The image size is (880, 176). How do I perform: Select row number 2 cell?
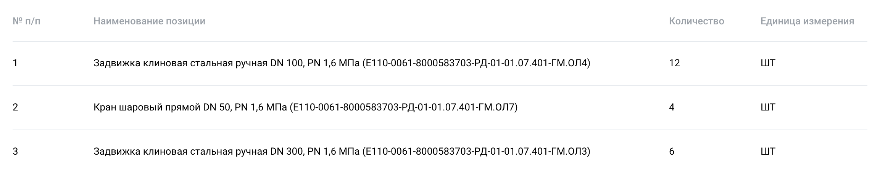click(15, 107)
